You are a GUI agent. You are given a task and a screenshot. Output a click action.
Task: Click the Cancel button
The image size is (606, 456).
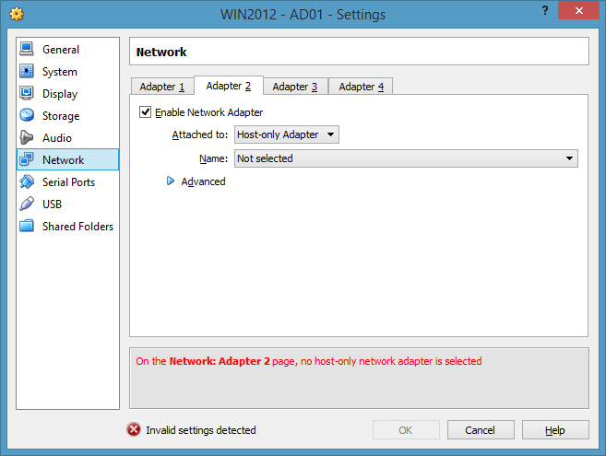[480, 430]
